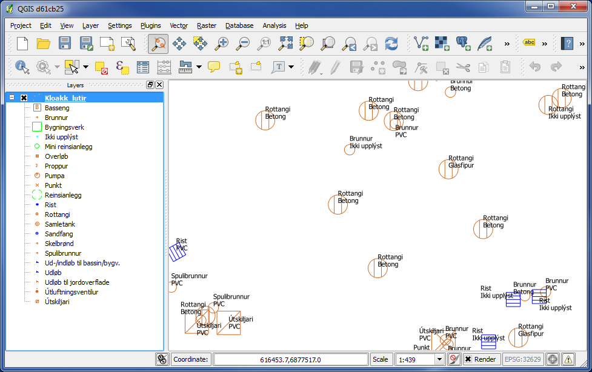Screen dimensions: 592x372
Task: Open the Vector menu
Action: pyautogui.click(x=179, y=25)
